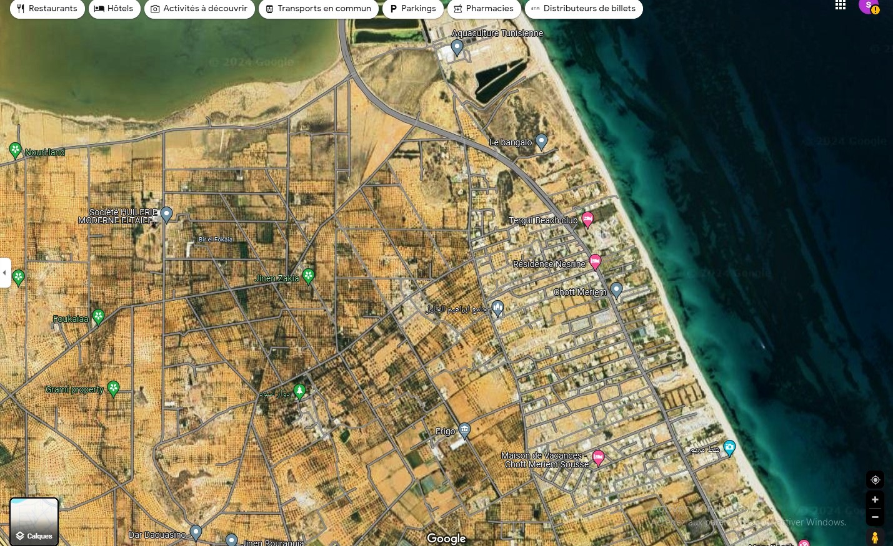Select the Frigo store marker
Viewport: 893px width, 546px height.
(x=464, y=429)
